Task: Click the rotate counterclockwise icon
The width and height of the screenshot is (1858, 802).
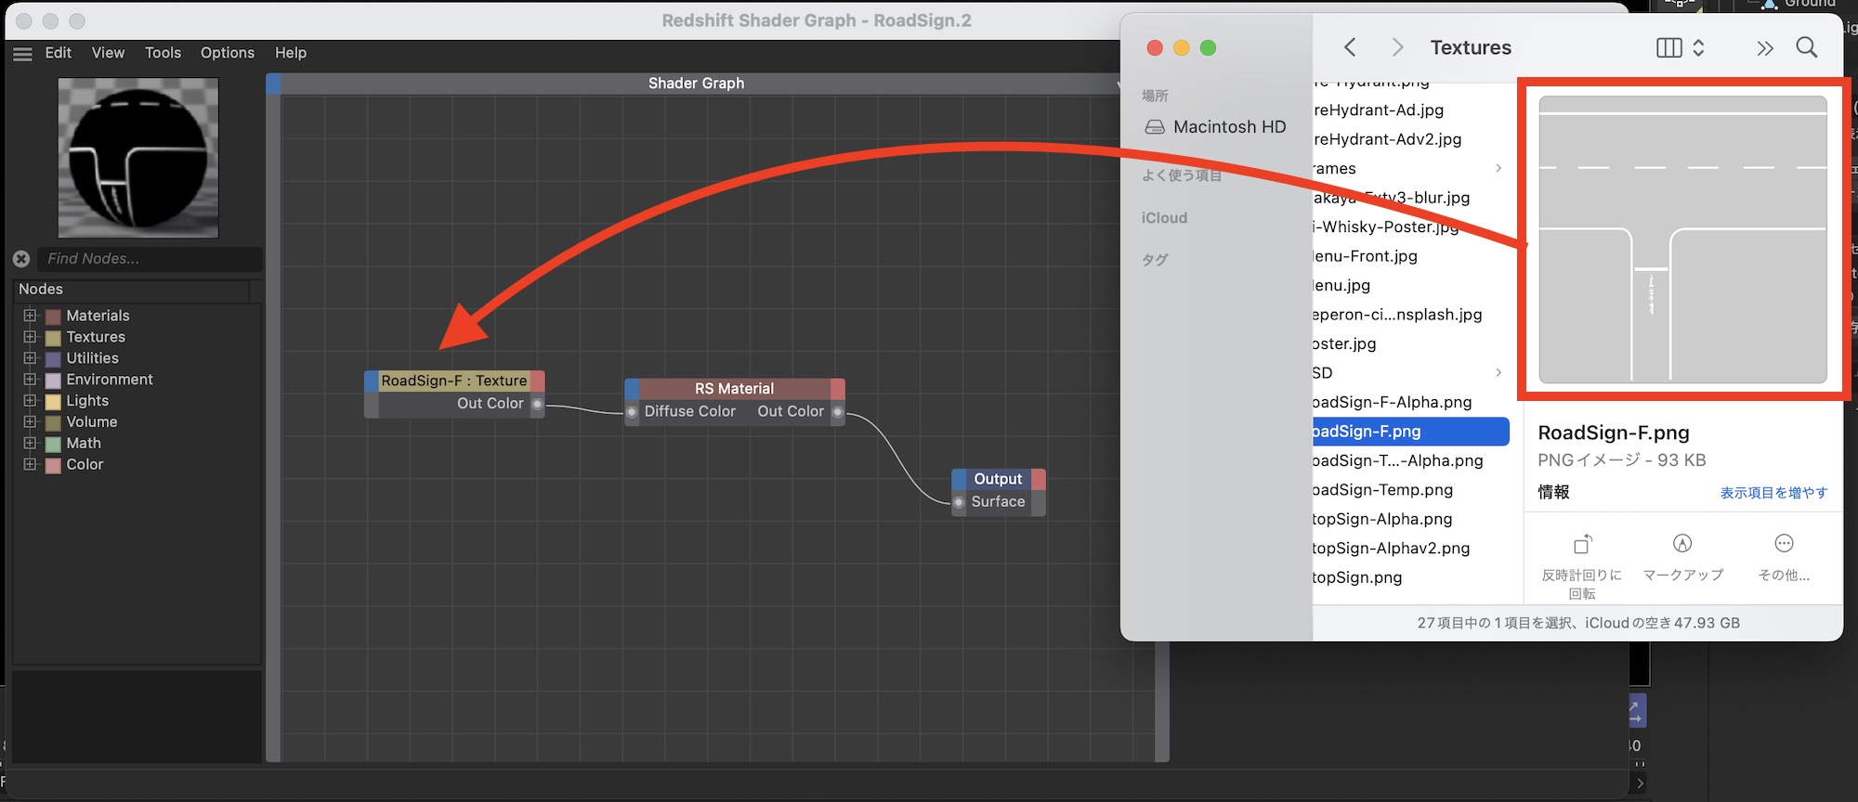Action: [x=1582, y=544]
